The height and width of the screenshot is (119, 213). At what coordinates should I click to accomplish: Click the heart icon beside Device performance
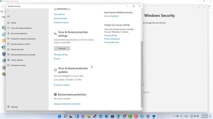pyautogui.click(x=8, y=55)
